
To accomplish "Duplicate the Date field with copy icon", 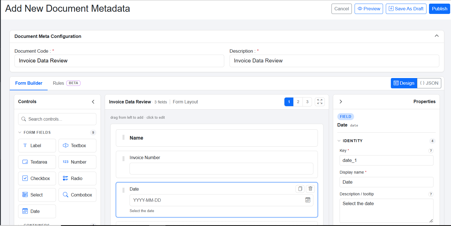I will (300, 189).
